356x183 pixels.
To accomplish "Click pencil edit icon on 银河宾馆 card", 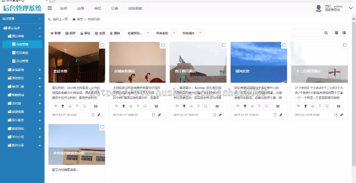I will click(x=281, y=115).
